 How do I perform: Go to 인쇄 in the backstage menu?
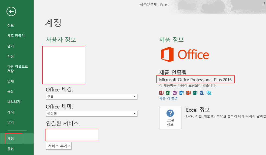pyautogui.click(x=11, y=81)
